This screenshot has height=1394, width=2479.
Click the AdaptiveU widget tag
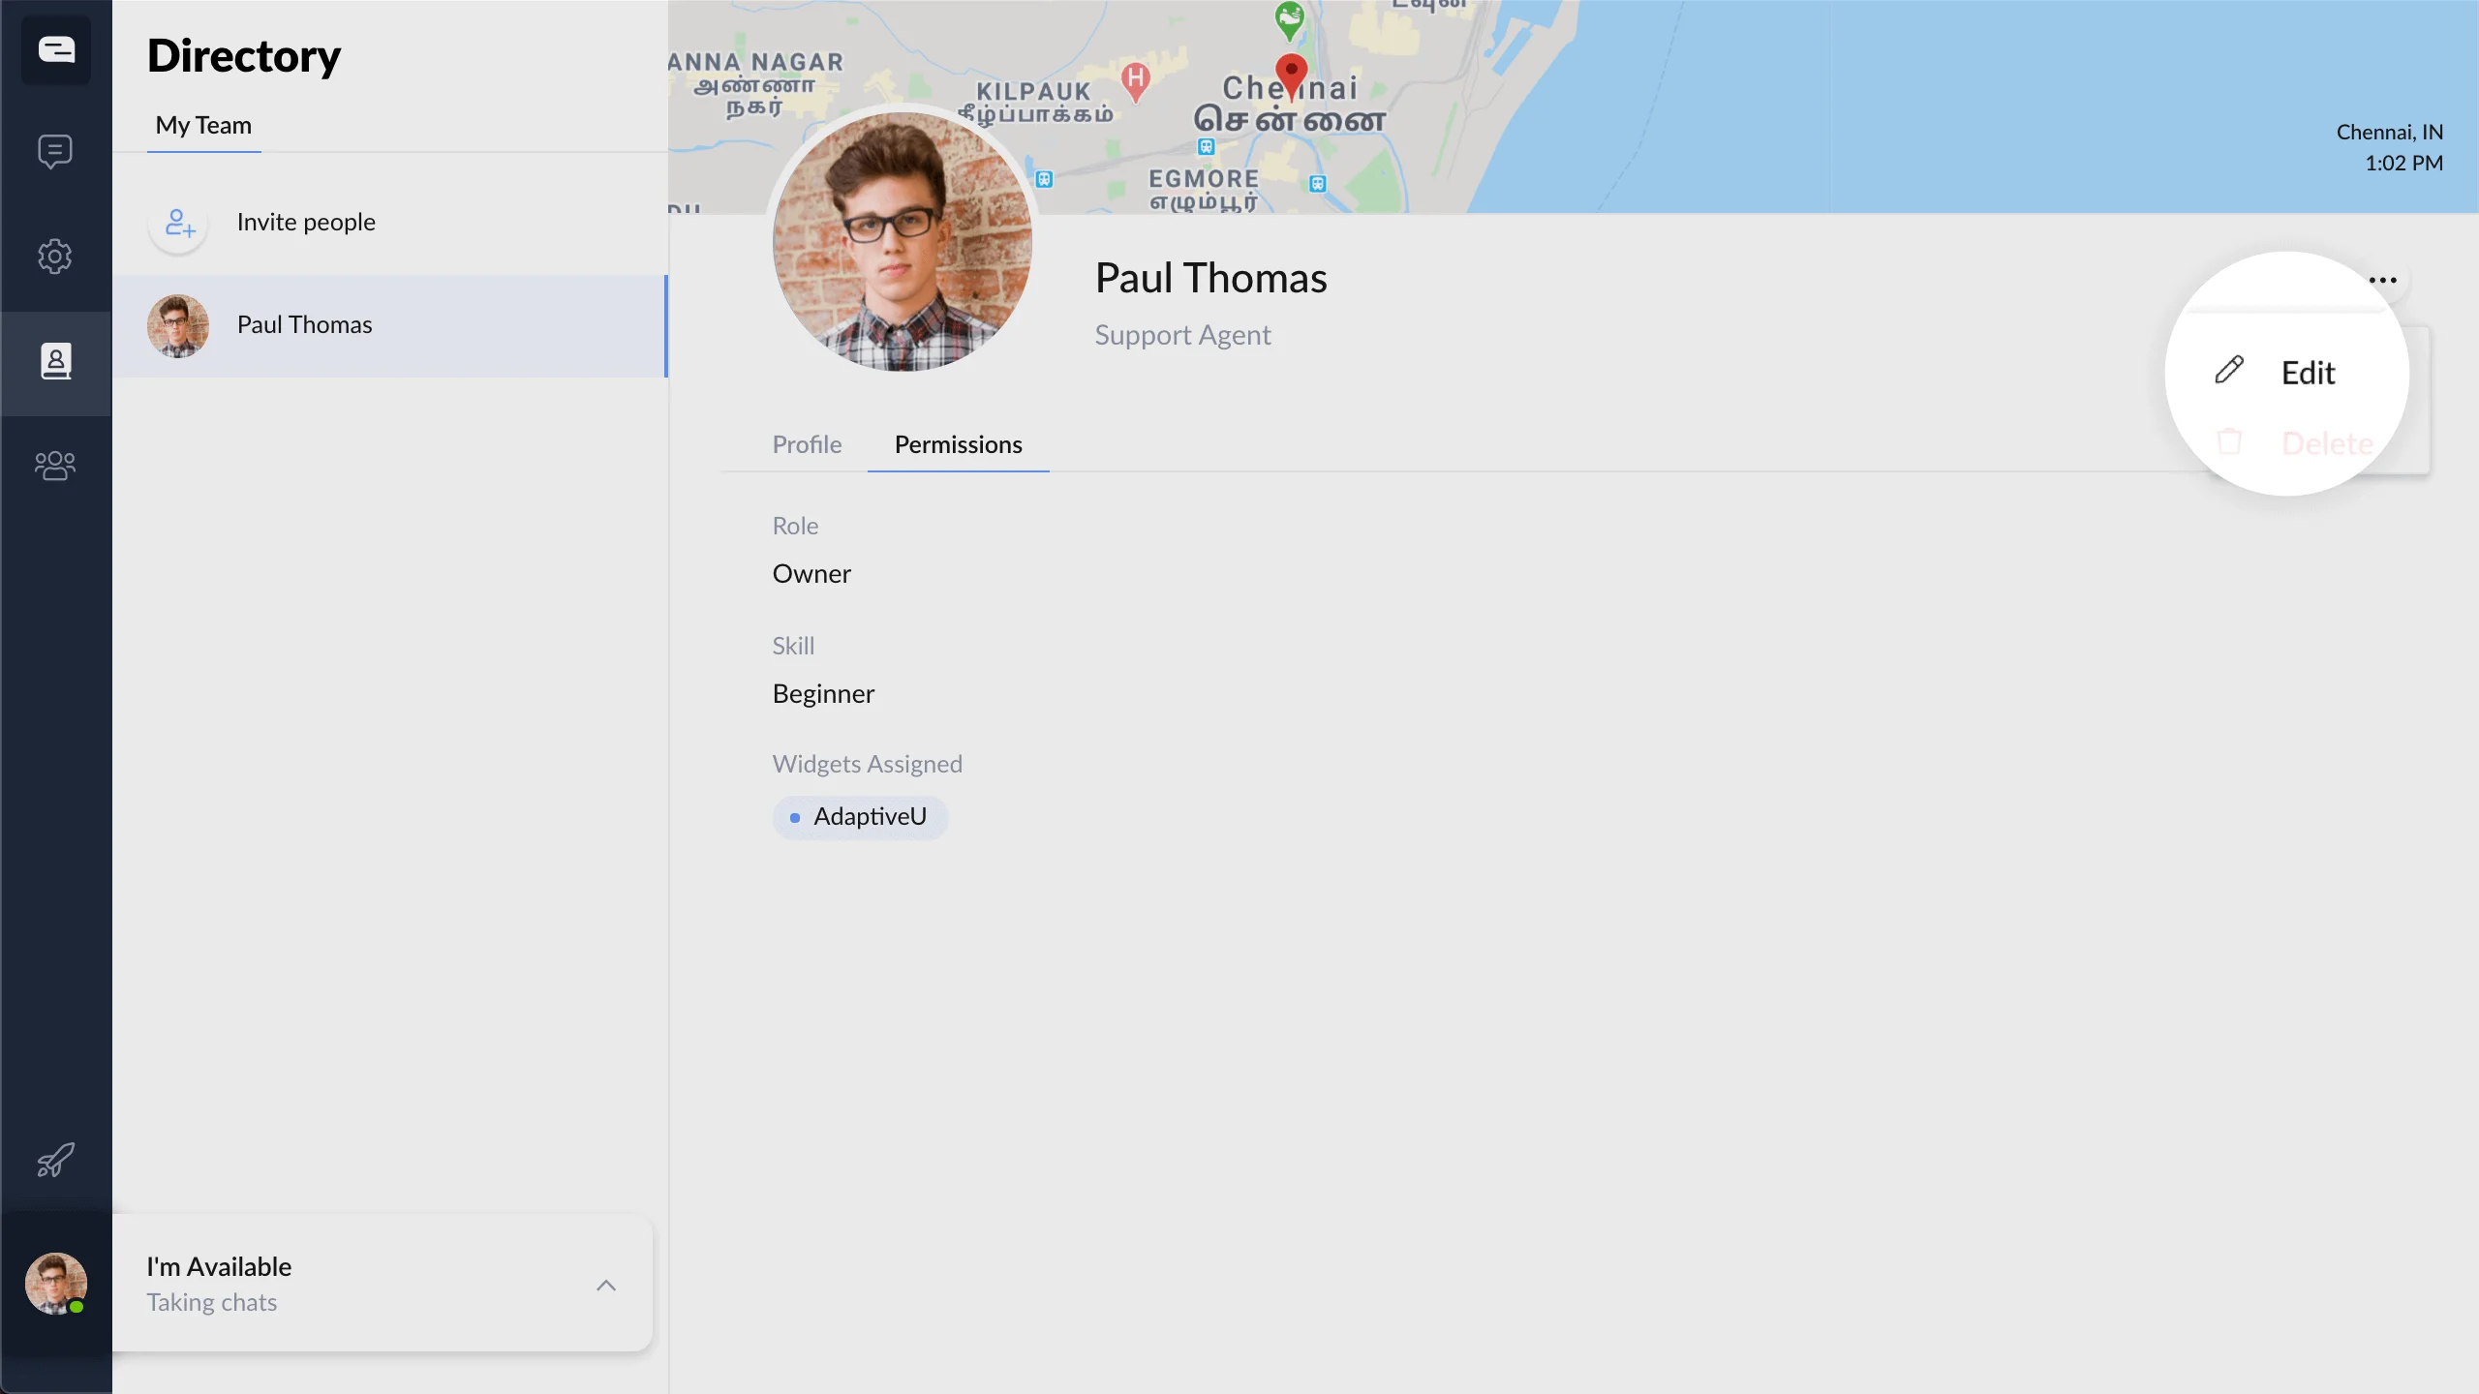tap(860, 817)
